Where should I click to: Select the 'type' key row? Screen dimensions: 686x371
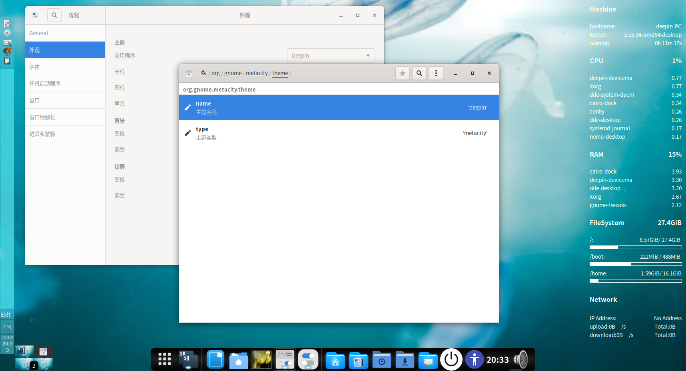point(339,133)
